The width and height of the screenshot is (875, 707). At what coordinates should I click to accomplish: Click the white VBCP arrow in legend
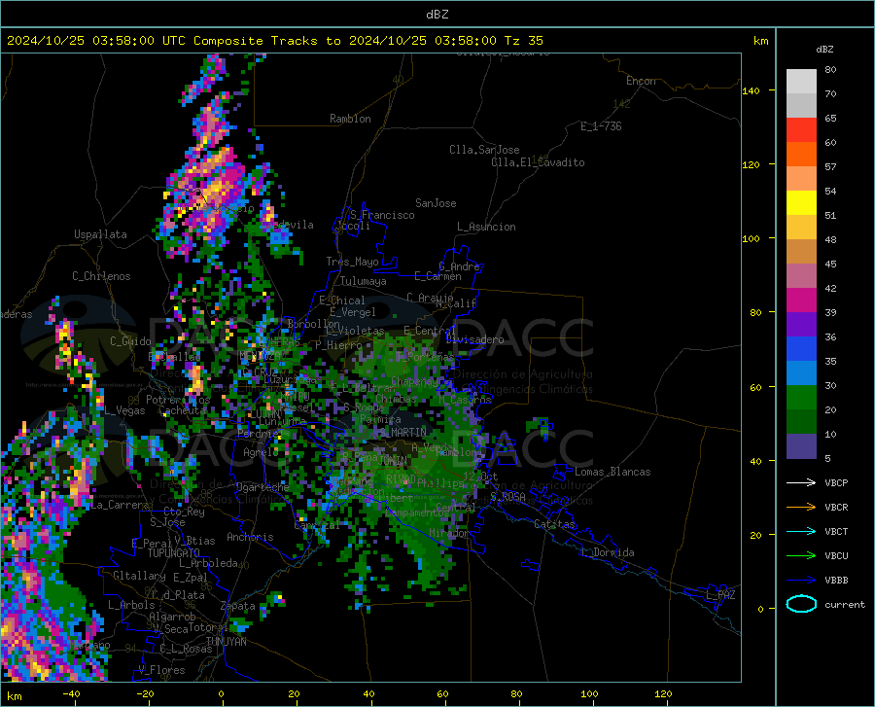click(801, 482)
